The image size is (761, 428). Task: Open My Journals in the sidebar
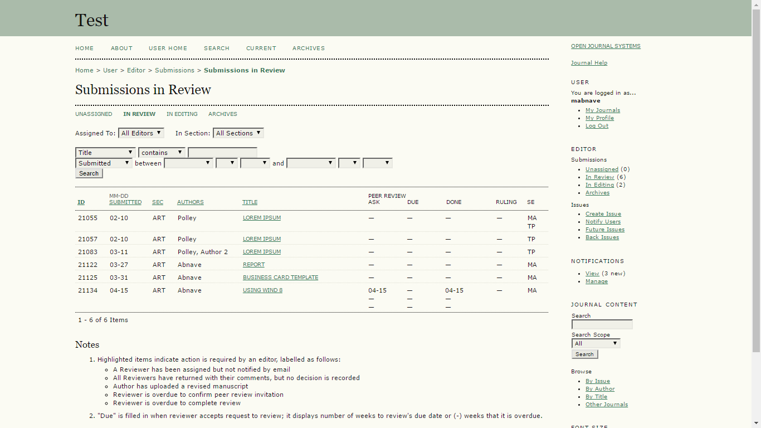point(603,110)
